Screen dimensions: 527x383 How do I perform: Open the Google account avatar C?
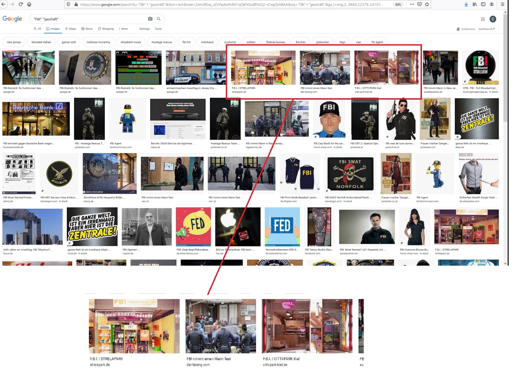(493, 19)
